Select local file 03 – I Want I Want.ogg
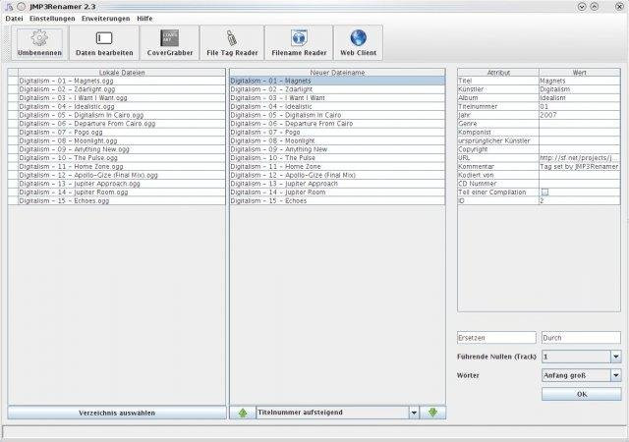Screen dimensions: 629x442 coord(122,98)
